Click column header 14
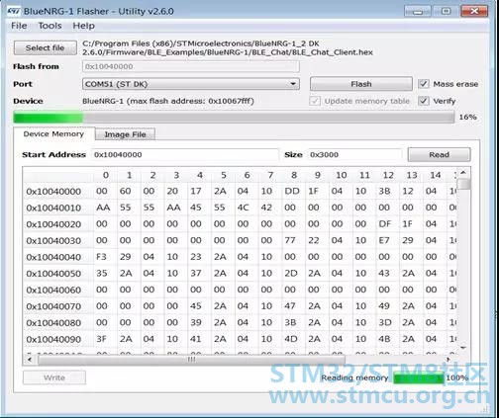The image size is (499, 418). pyautogui.click(x=435, y=175)
